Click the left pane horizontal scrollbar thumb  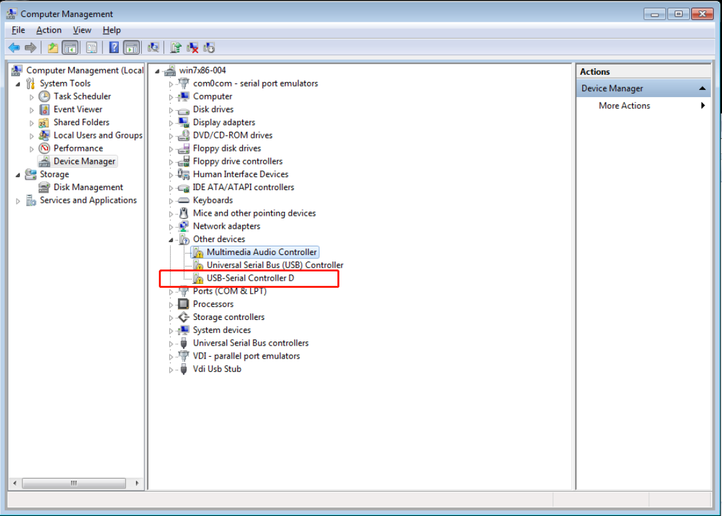click(x=74, y=483)
